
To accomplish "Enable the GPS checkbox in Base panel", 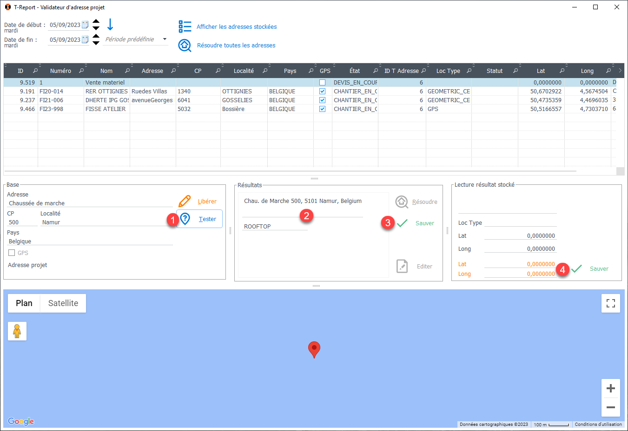I will 12,253.
